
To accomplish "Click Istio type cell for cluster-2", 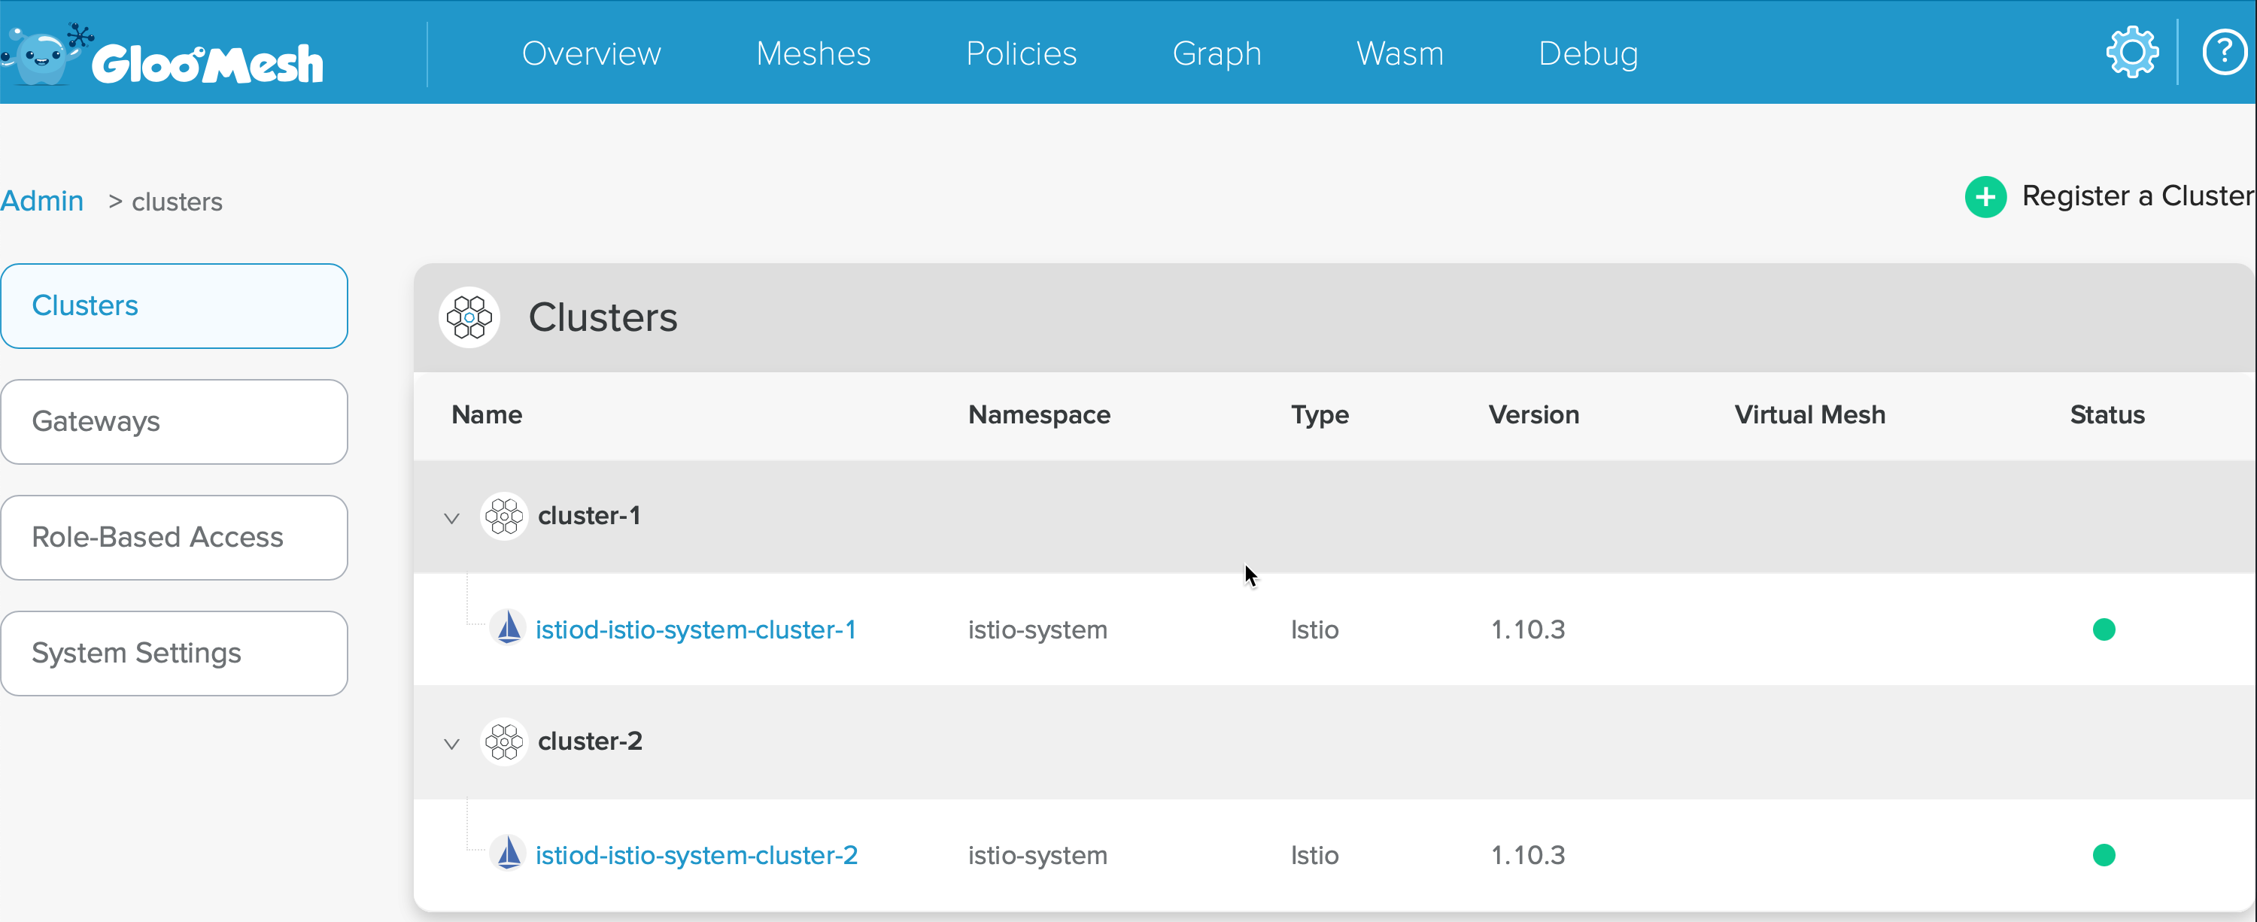I will coord(1314,854).
